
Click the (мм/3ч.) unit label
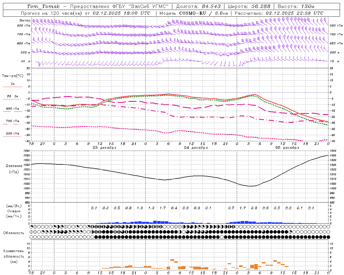coord(14,206)
